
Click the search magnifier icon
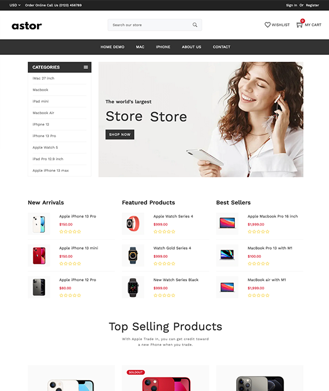(x=195, y=25)
